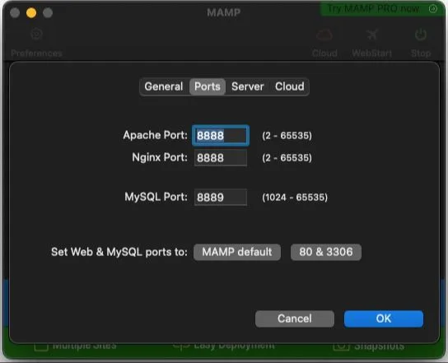Set ports to MAMP default
This screenshot has height=363, width=448.
point(237,252)
